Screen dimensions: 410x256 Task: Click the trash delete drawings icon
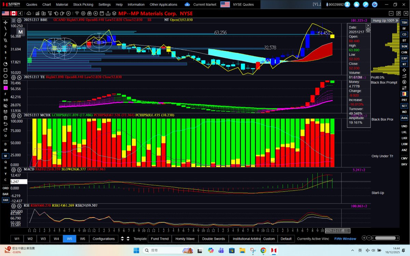click(5, 118)
